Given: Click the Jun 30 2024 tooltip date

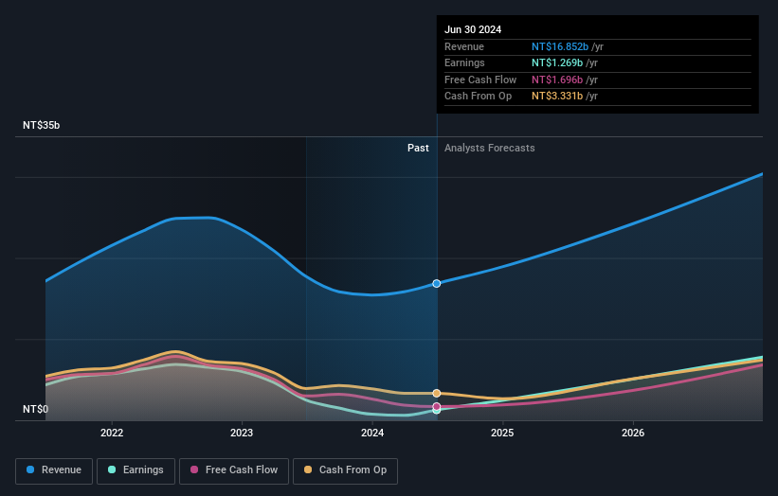Looking at the screenshot, I should tap(473, 29).
